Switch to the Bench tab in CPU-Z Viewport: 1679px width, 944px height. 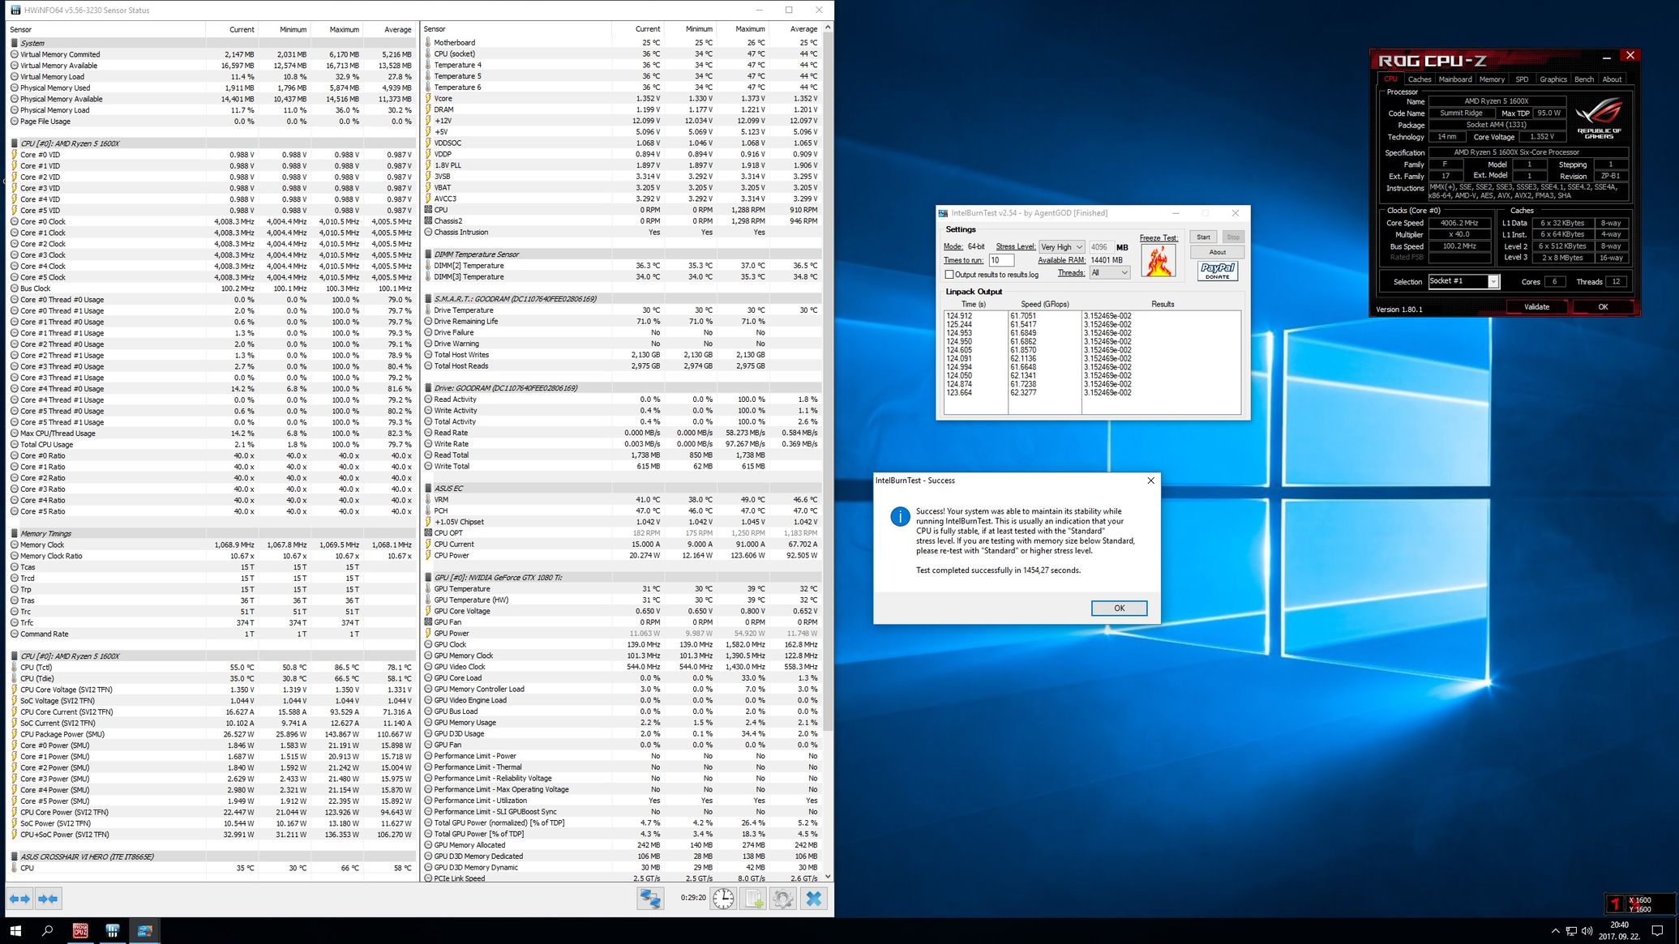1584,79
